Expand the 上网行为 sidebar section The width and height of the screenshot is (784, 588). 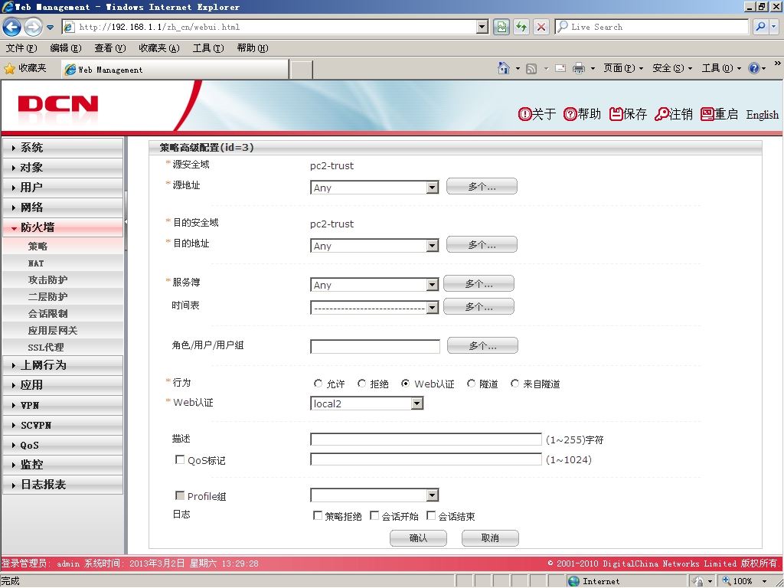63,365
